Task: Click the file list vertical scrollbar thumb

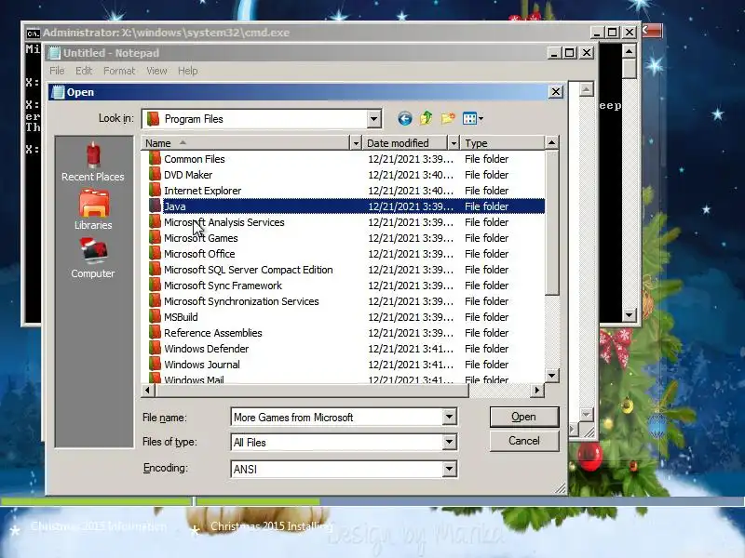Action: [x=551, y=222]
